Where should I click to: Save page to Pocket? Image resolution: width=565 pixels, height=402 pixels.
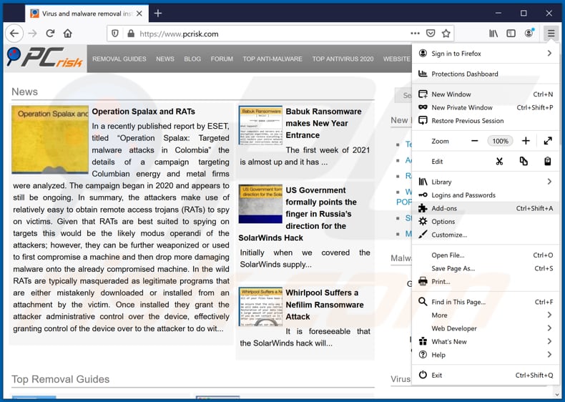click(x=431, y=33)
